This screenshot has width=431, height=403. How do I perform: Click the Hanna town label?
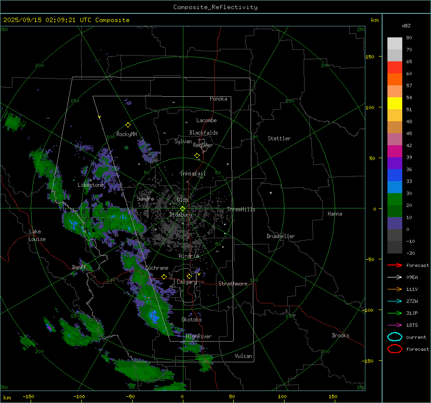(x=335, y=214)
